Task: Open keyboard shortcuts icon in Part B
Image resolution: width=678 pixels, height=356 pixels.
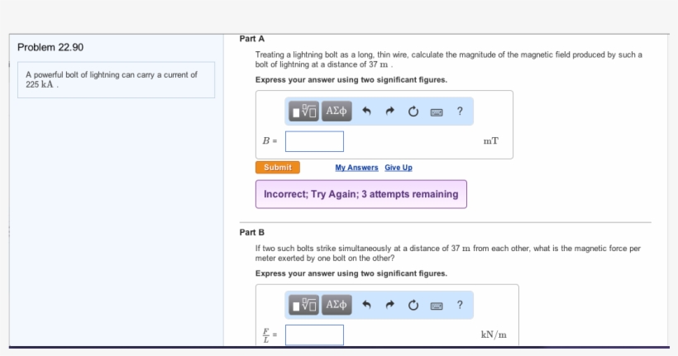Action: (x=436, y=306)
